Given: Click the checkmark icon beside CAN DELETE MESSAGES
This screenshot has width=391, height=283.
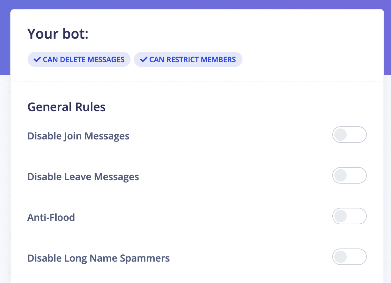Looking at the screenshot, I should point(37,59).
